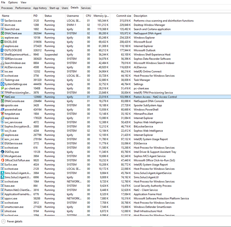
Task: Click the EXCEL.EXE icon
Action: [x=2, y=42]
